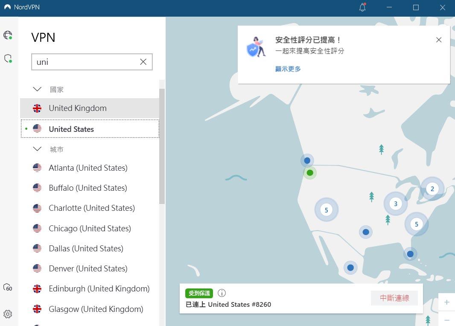The image size is (455, 326).
Task: Minimize the NordVPN window
Action: pyautogui.click(x=389, y=7)
